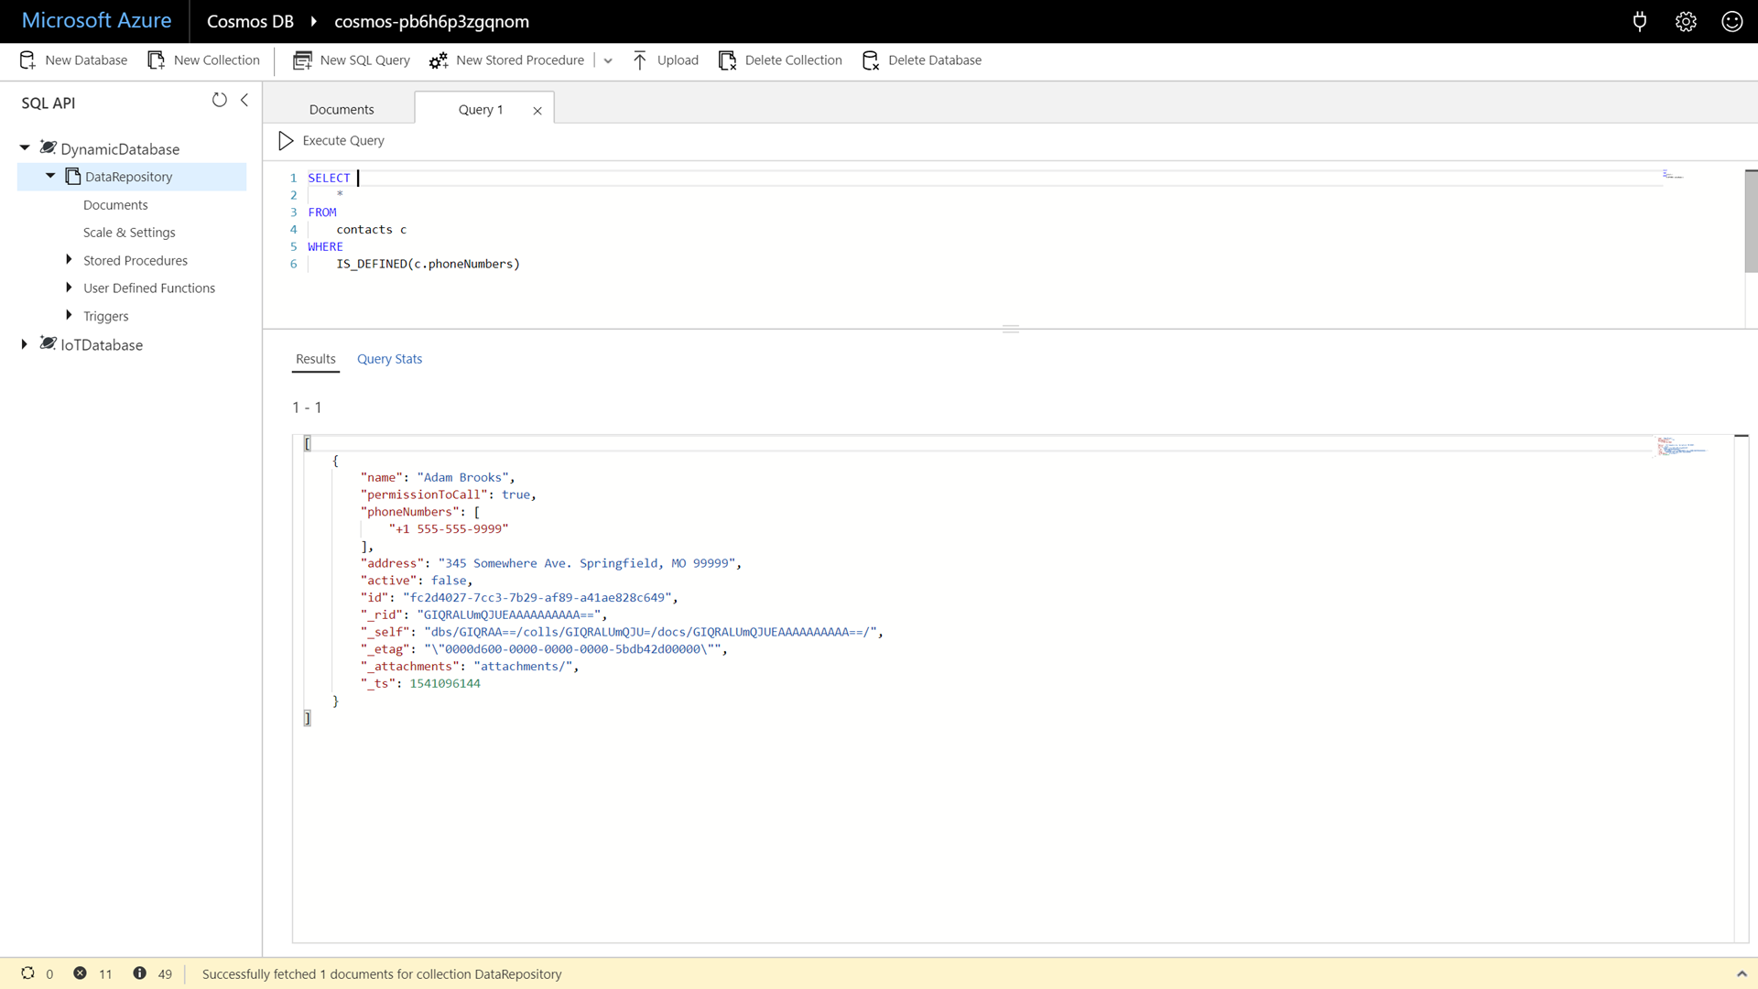The width and height of the screenshot is (1758, 989).
Task: Collapse the DynamicDatabase node
Action: [25, 147]
